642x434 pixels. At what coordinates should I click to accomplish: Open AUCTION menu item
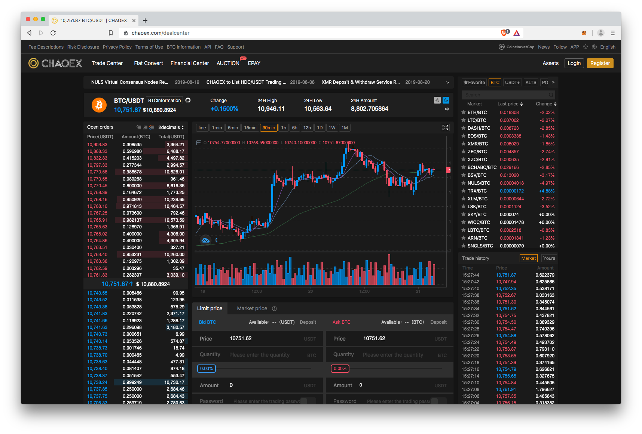point(228,63)
